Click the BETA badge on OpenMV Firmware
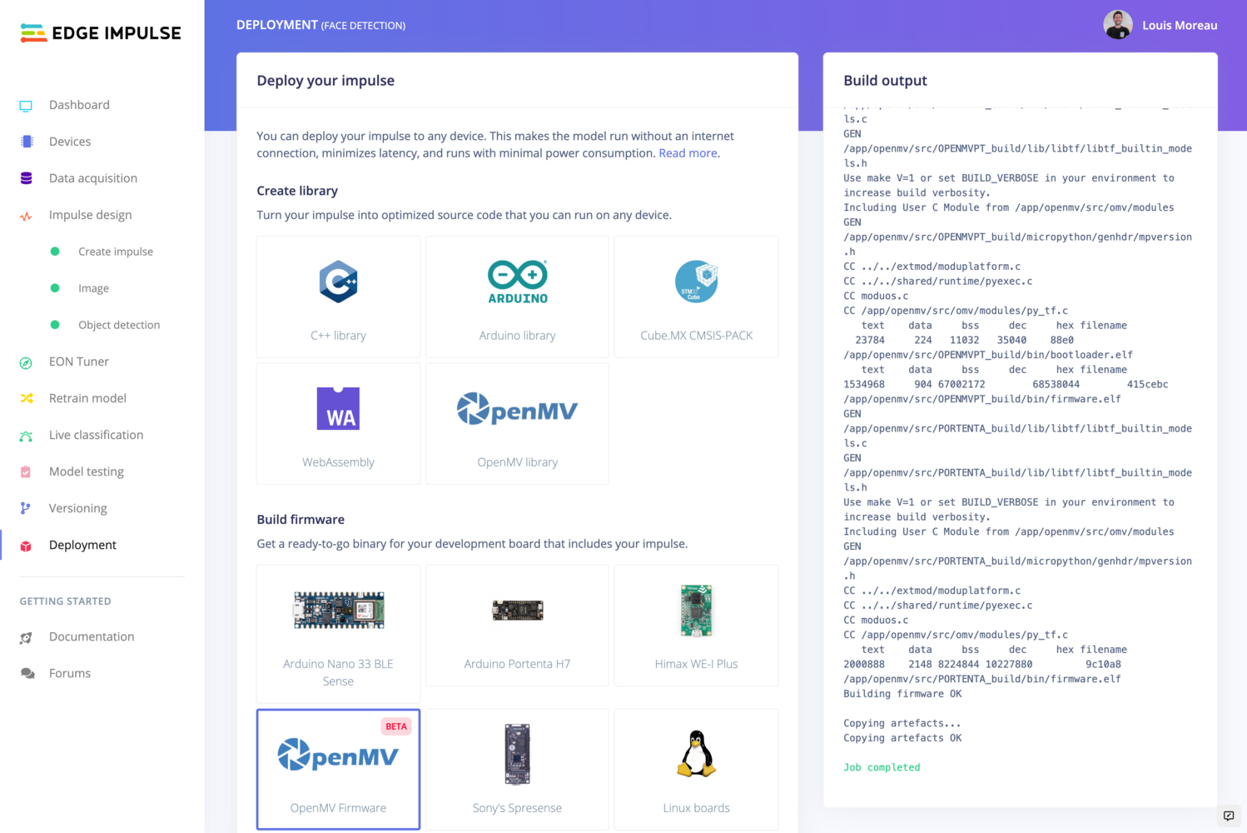1247x833 pixels. point(396,726)
